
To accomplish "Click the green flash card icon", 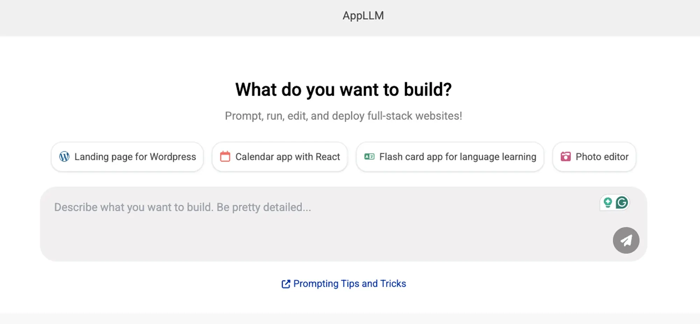I will pos(369,157).
